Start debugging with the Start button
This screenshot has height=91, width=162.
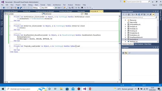(x=58, y=8)
